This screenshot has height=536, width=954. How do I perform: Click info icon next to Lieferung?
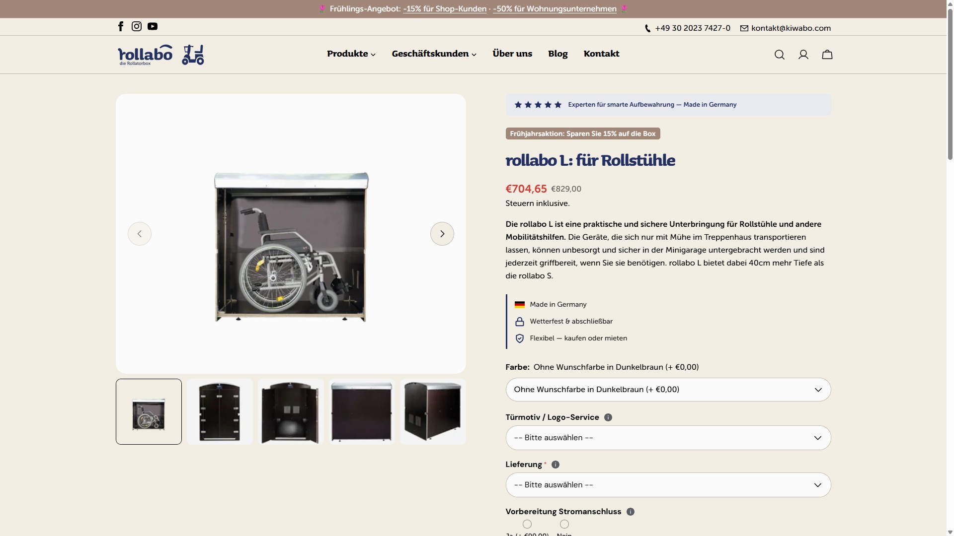pos(556,465)
